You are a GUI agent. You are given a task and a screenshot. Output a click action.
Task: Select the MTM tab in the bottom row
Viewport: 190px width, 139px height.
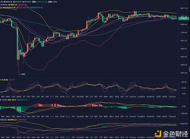[x=62, y=137]
